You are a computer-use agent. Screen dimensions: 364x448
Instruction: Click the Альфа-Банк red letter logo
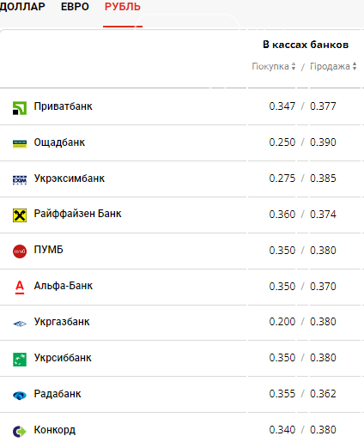(20, 288)
